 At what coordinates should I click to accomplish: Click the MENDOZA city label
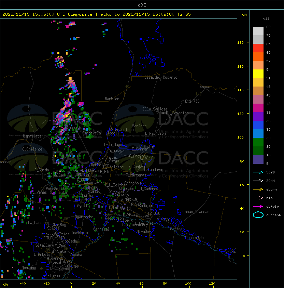tap(83, 174)
